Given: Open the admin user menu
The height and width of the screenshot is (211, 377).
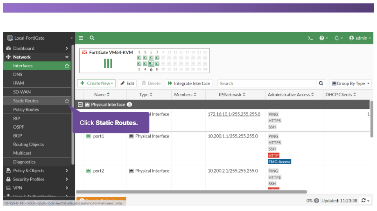Looking at the screenshot, I should coord(360,38).
